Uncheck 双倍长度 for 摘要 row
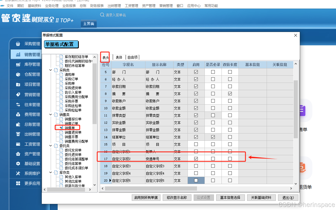Screen dimensions: 336x210 230,94
